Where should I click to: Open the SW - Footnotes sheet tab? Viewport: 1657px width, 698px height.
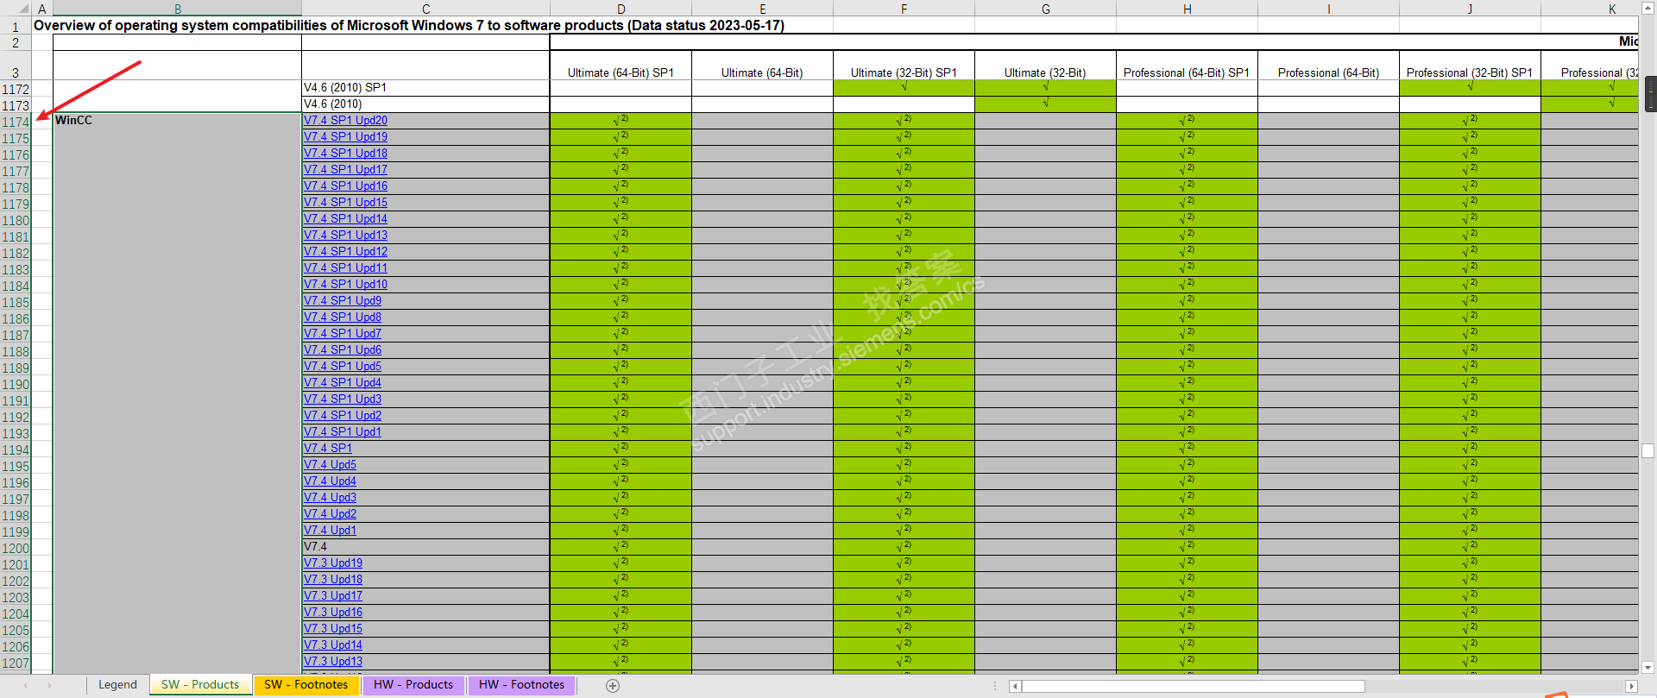click(306, 685)
